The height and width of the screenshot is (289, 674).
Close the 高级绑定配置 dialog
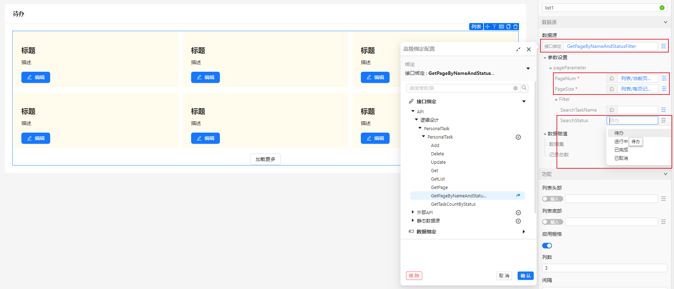coord(529,49)
